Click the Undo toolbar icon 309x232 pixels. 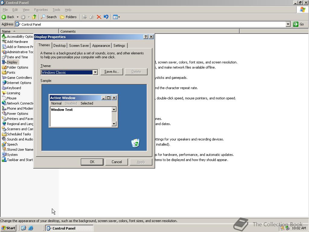click(x=106, y=17)
